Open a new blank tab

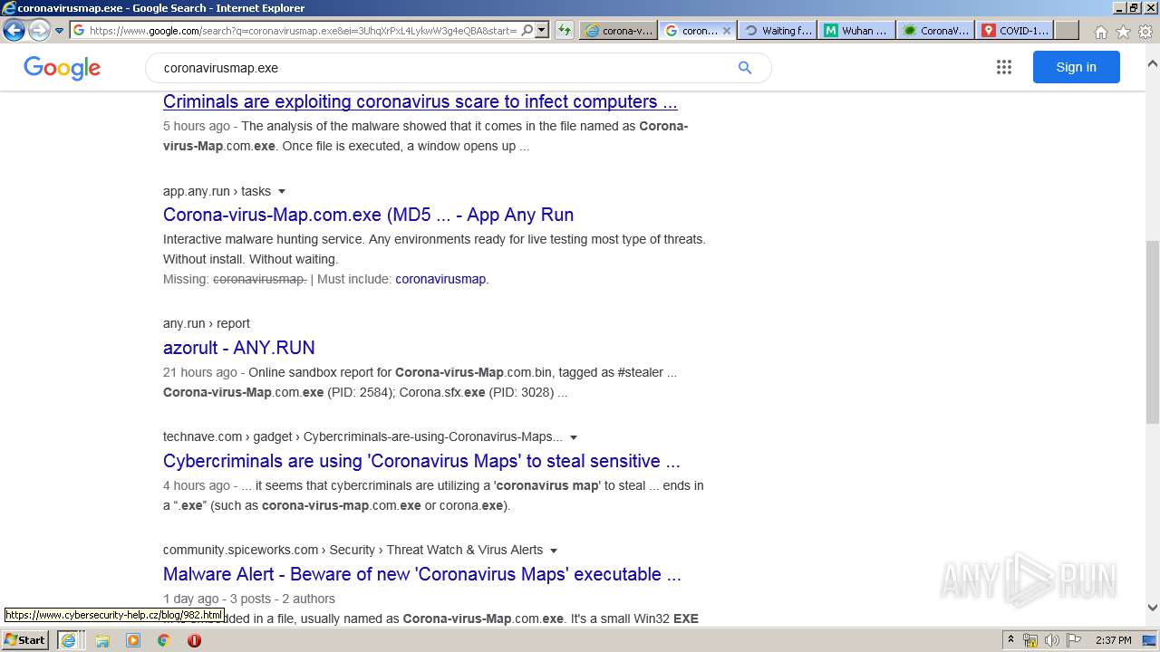coord(1067,30)
